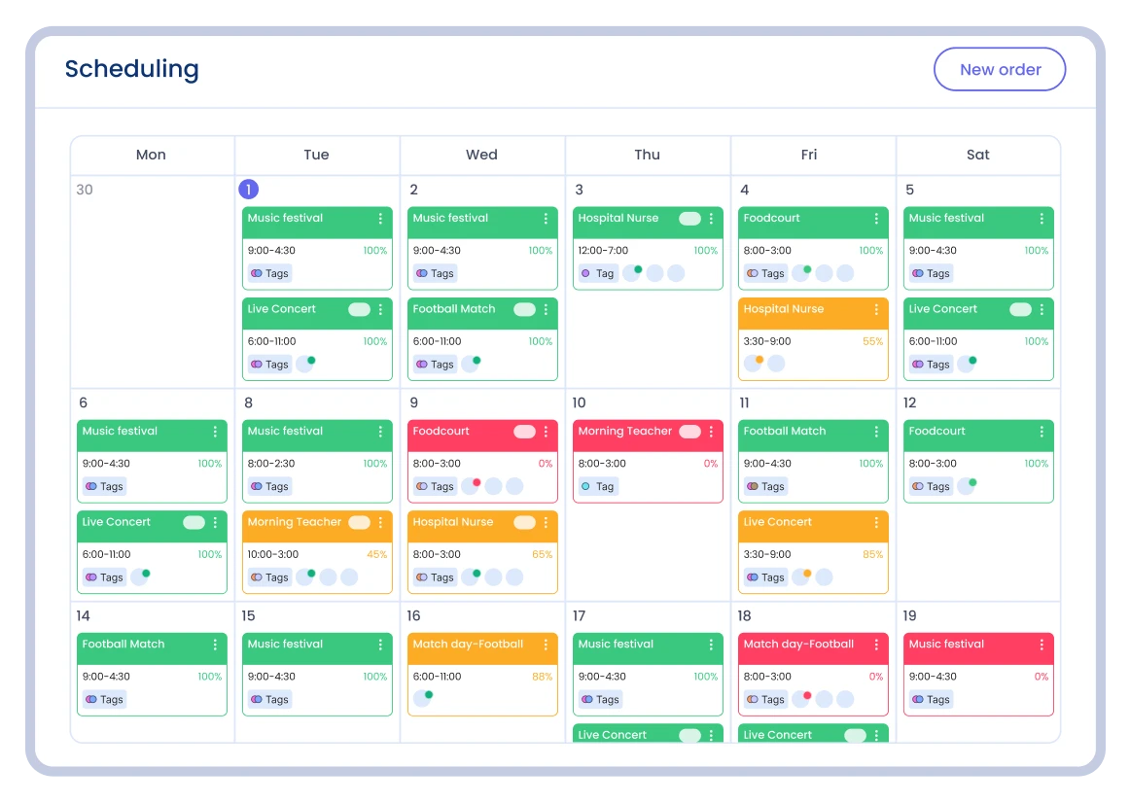Open the options menu on Wednesday 2 Football Match
The height and width of the screenshot is (803, 1130).
pos(546,309)
